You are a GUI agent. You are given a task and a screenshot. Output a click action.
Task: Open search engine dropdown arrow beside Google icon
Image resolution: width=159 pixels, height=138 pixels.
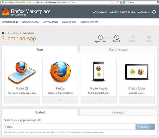[126, 2]
